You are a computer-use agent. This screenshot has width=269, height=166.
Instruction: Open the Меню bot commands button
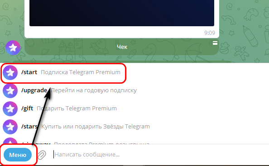[x=18, y=155]
